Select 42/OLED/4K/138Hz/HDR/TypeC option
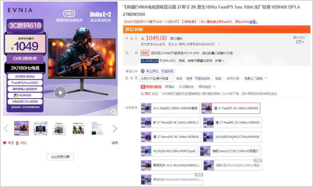This screenshot has width=313, height=187. pyautogui.click(x=169, y=151)
